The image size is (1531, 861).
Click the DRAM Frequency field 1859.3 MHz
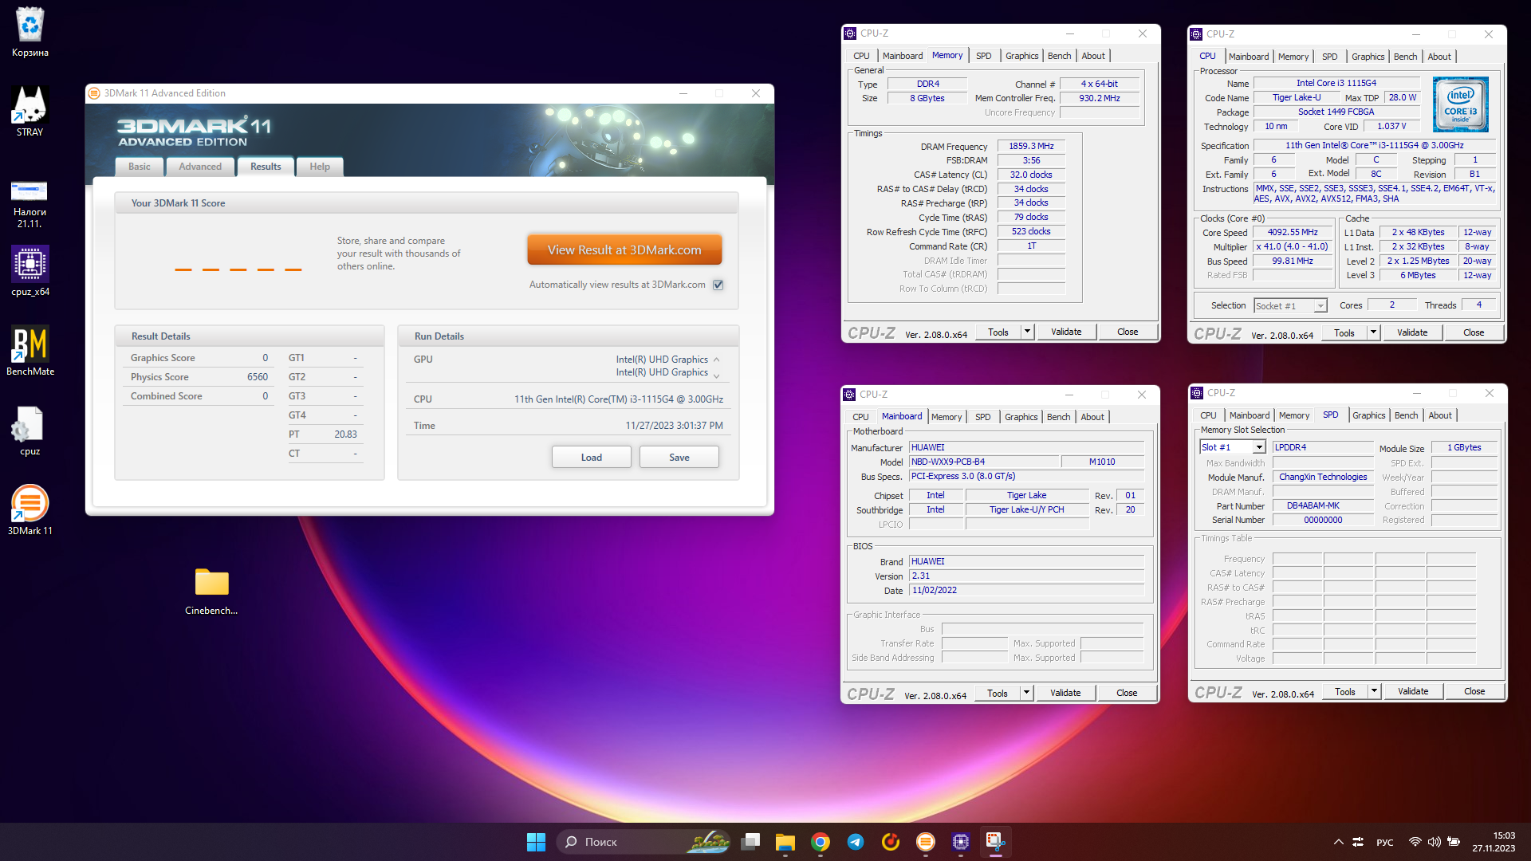pos(1031,147)
